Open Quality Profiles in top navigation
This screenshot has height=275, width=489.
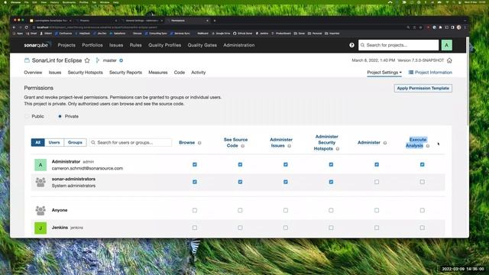[x=165, y=45]
